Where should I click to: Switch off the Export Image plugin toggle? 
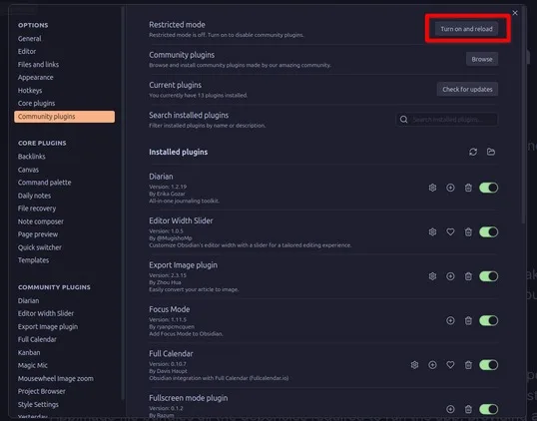point(489,276)
